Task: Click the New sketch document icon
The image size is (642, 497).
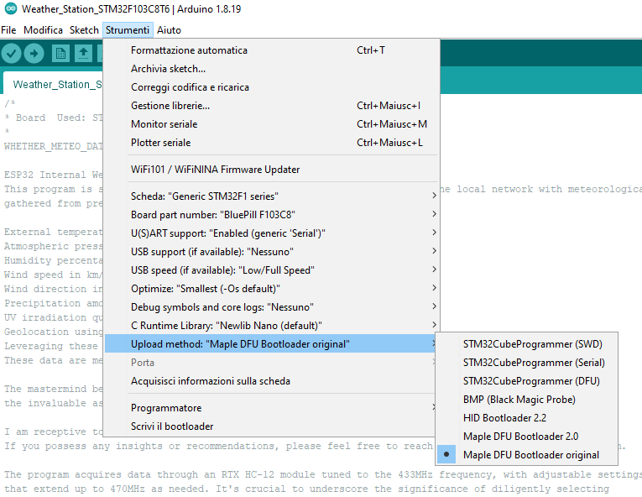Action: point(60,53)
